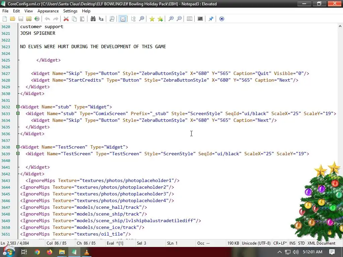Open Favorites with the yellow star icon
The image size is (343, 257).
(x=152, y=19)
